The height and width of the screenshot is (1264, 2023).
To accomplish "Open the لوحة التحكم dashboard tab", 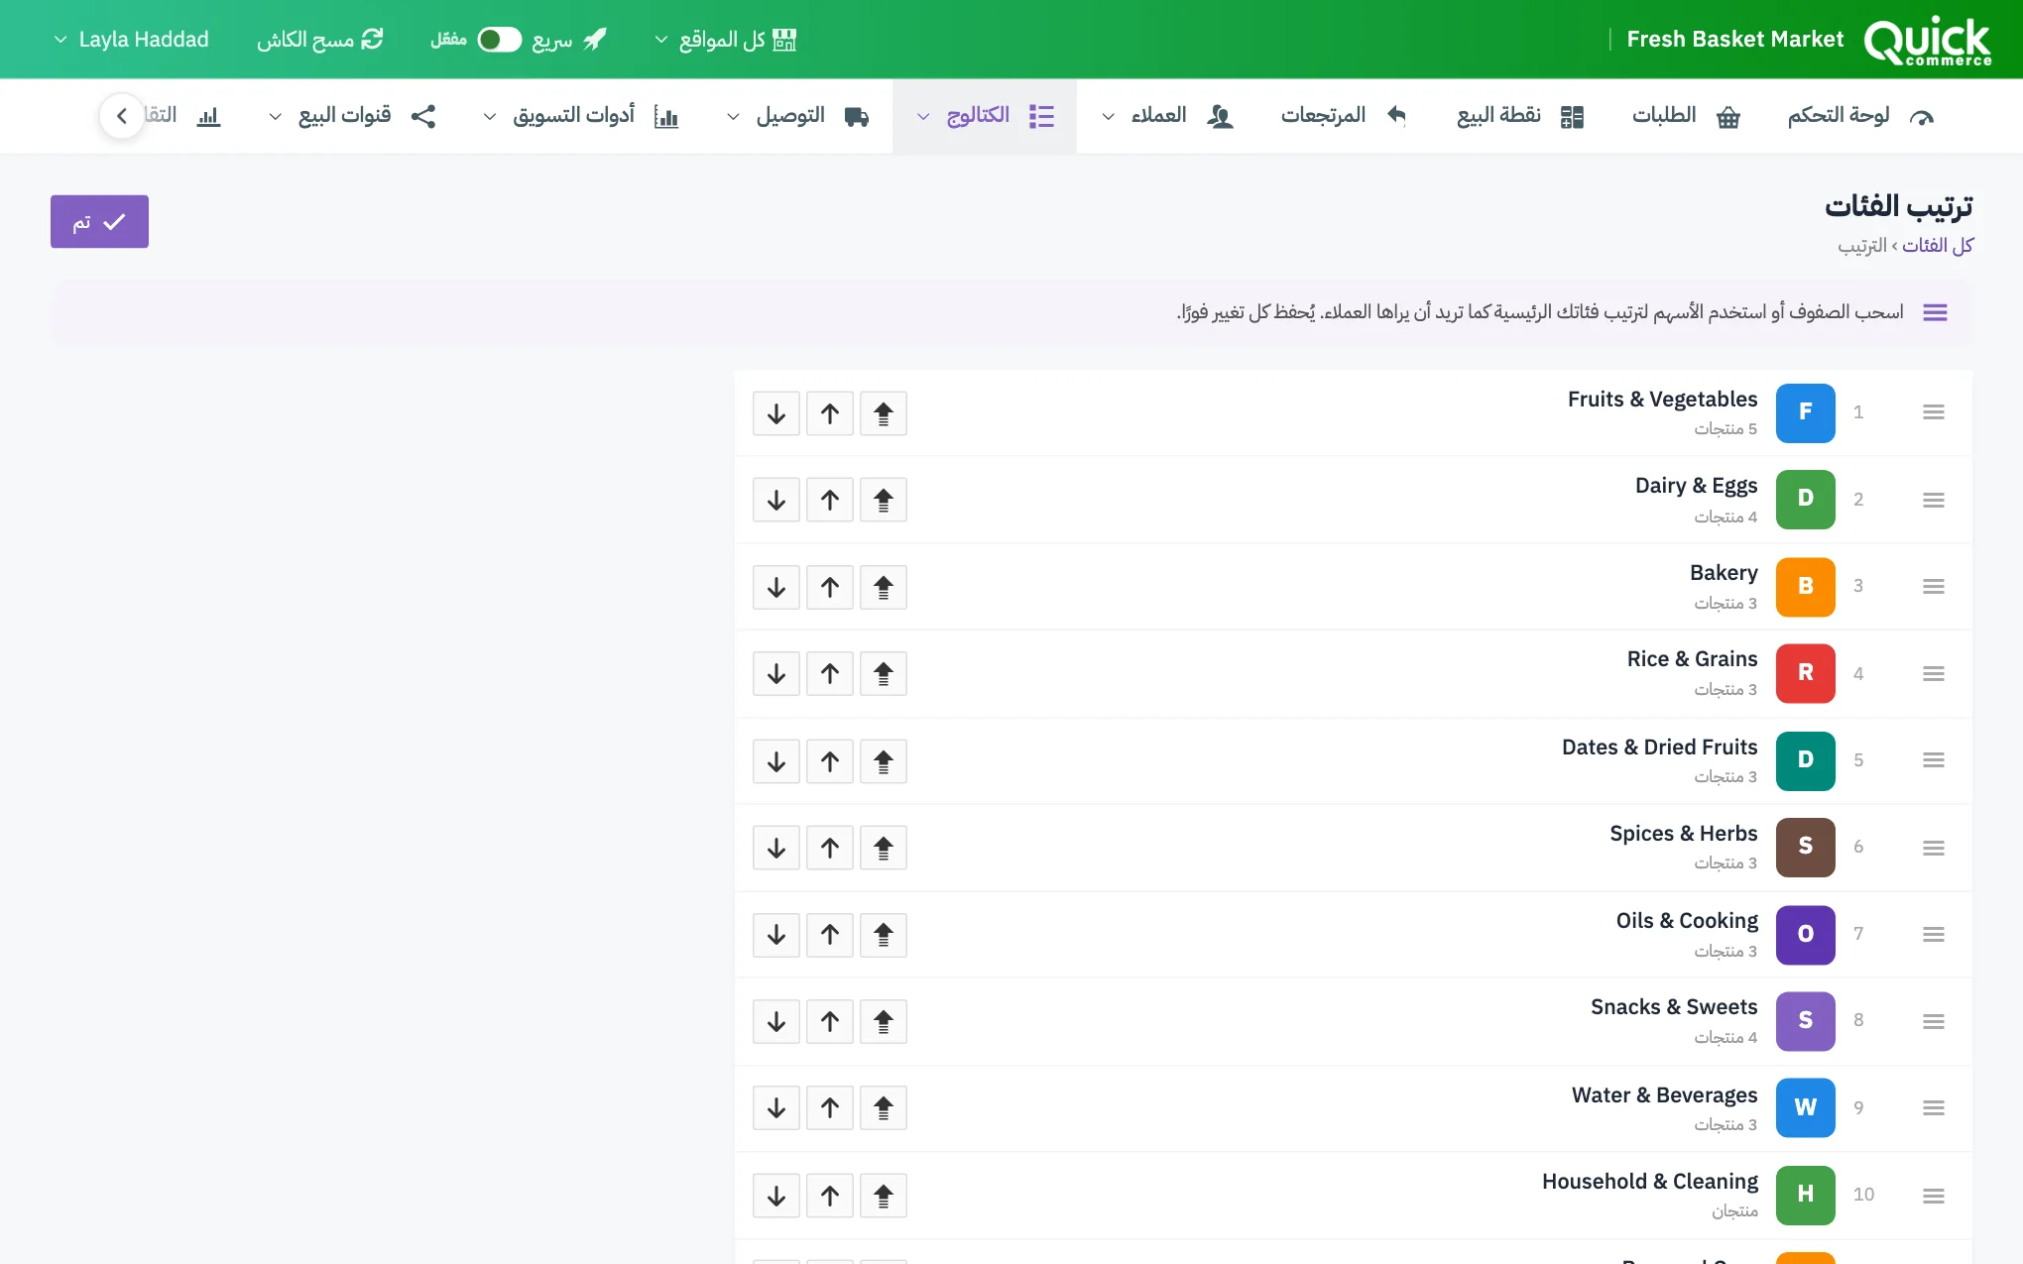I will pyautogui.click(x=1860, y=116).
